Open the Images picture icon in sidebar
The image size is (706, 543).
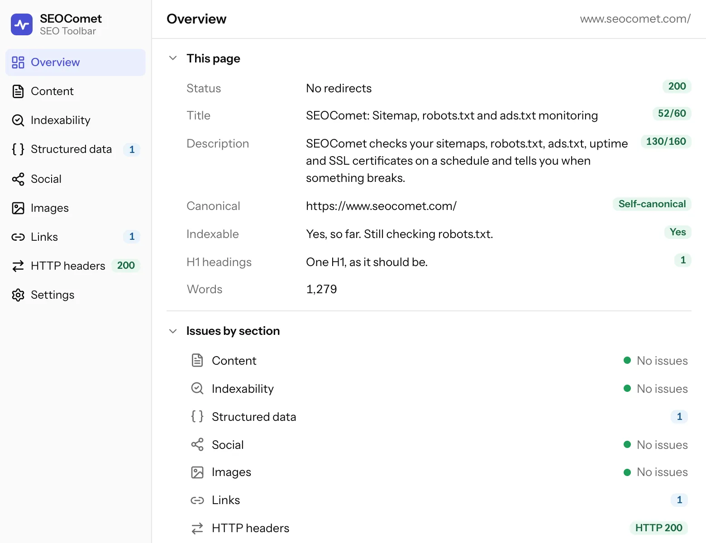tap(18, 208)
